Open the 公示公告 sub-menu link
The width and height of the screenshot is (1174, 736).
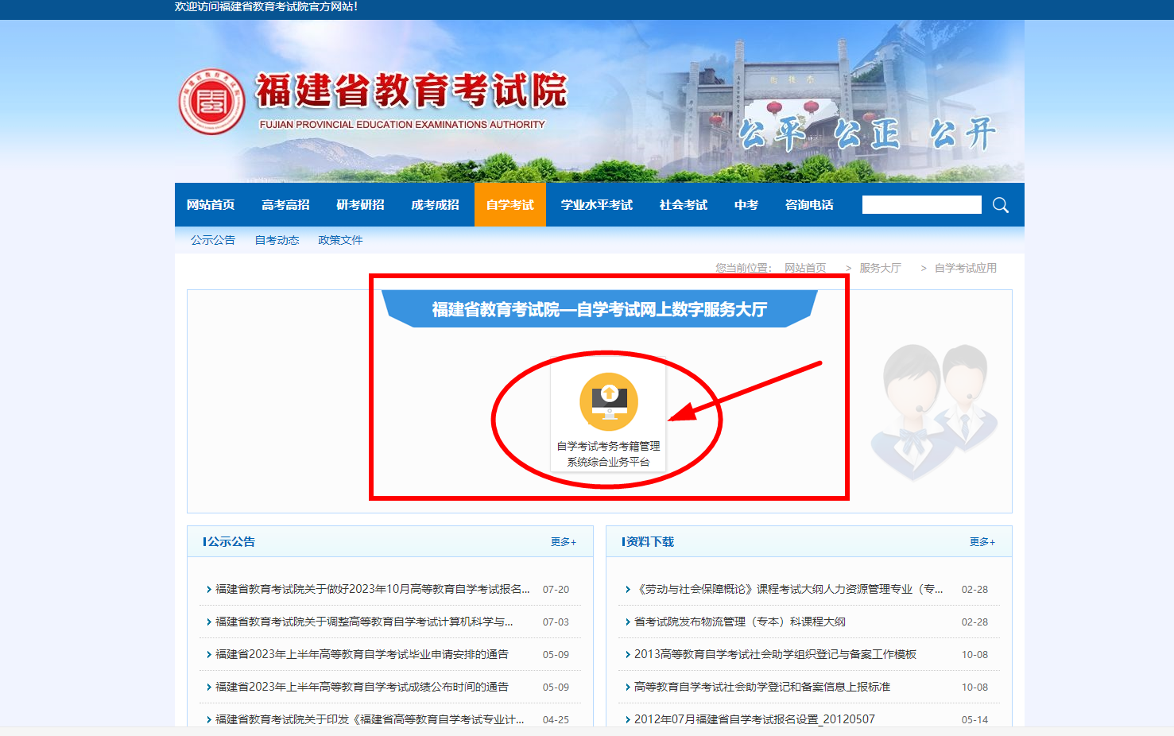[213, 240]
